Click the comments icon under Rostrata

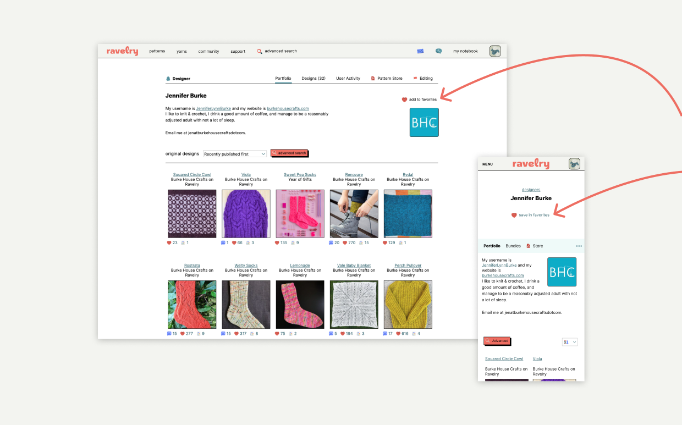tap(169, 333)
